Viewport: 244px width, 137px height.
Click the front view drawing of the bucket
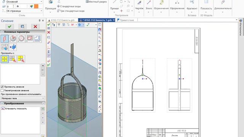143,85
